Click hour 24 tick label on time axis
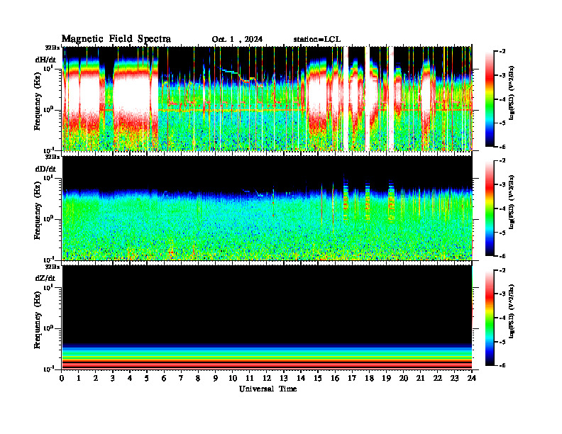The image size is (562, 434). click(472, 378)
